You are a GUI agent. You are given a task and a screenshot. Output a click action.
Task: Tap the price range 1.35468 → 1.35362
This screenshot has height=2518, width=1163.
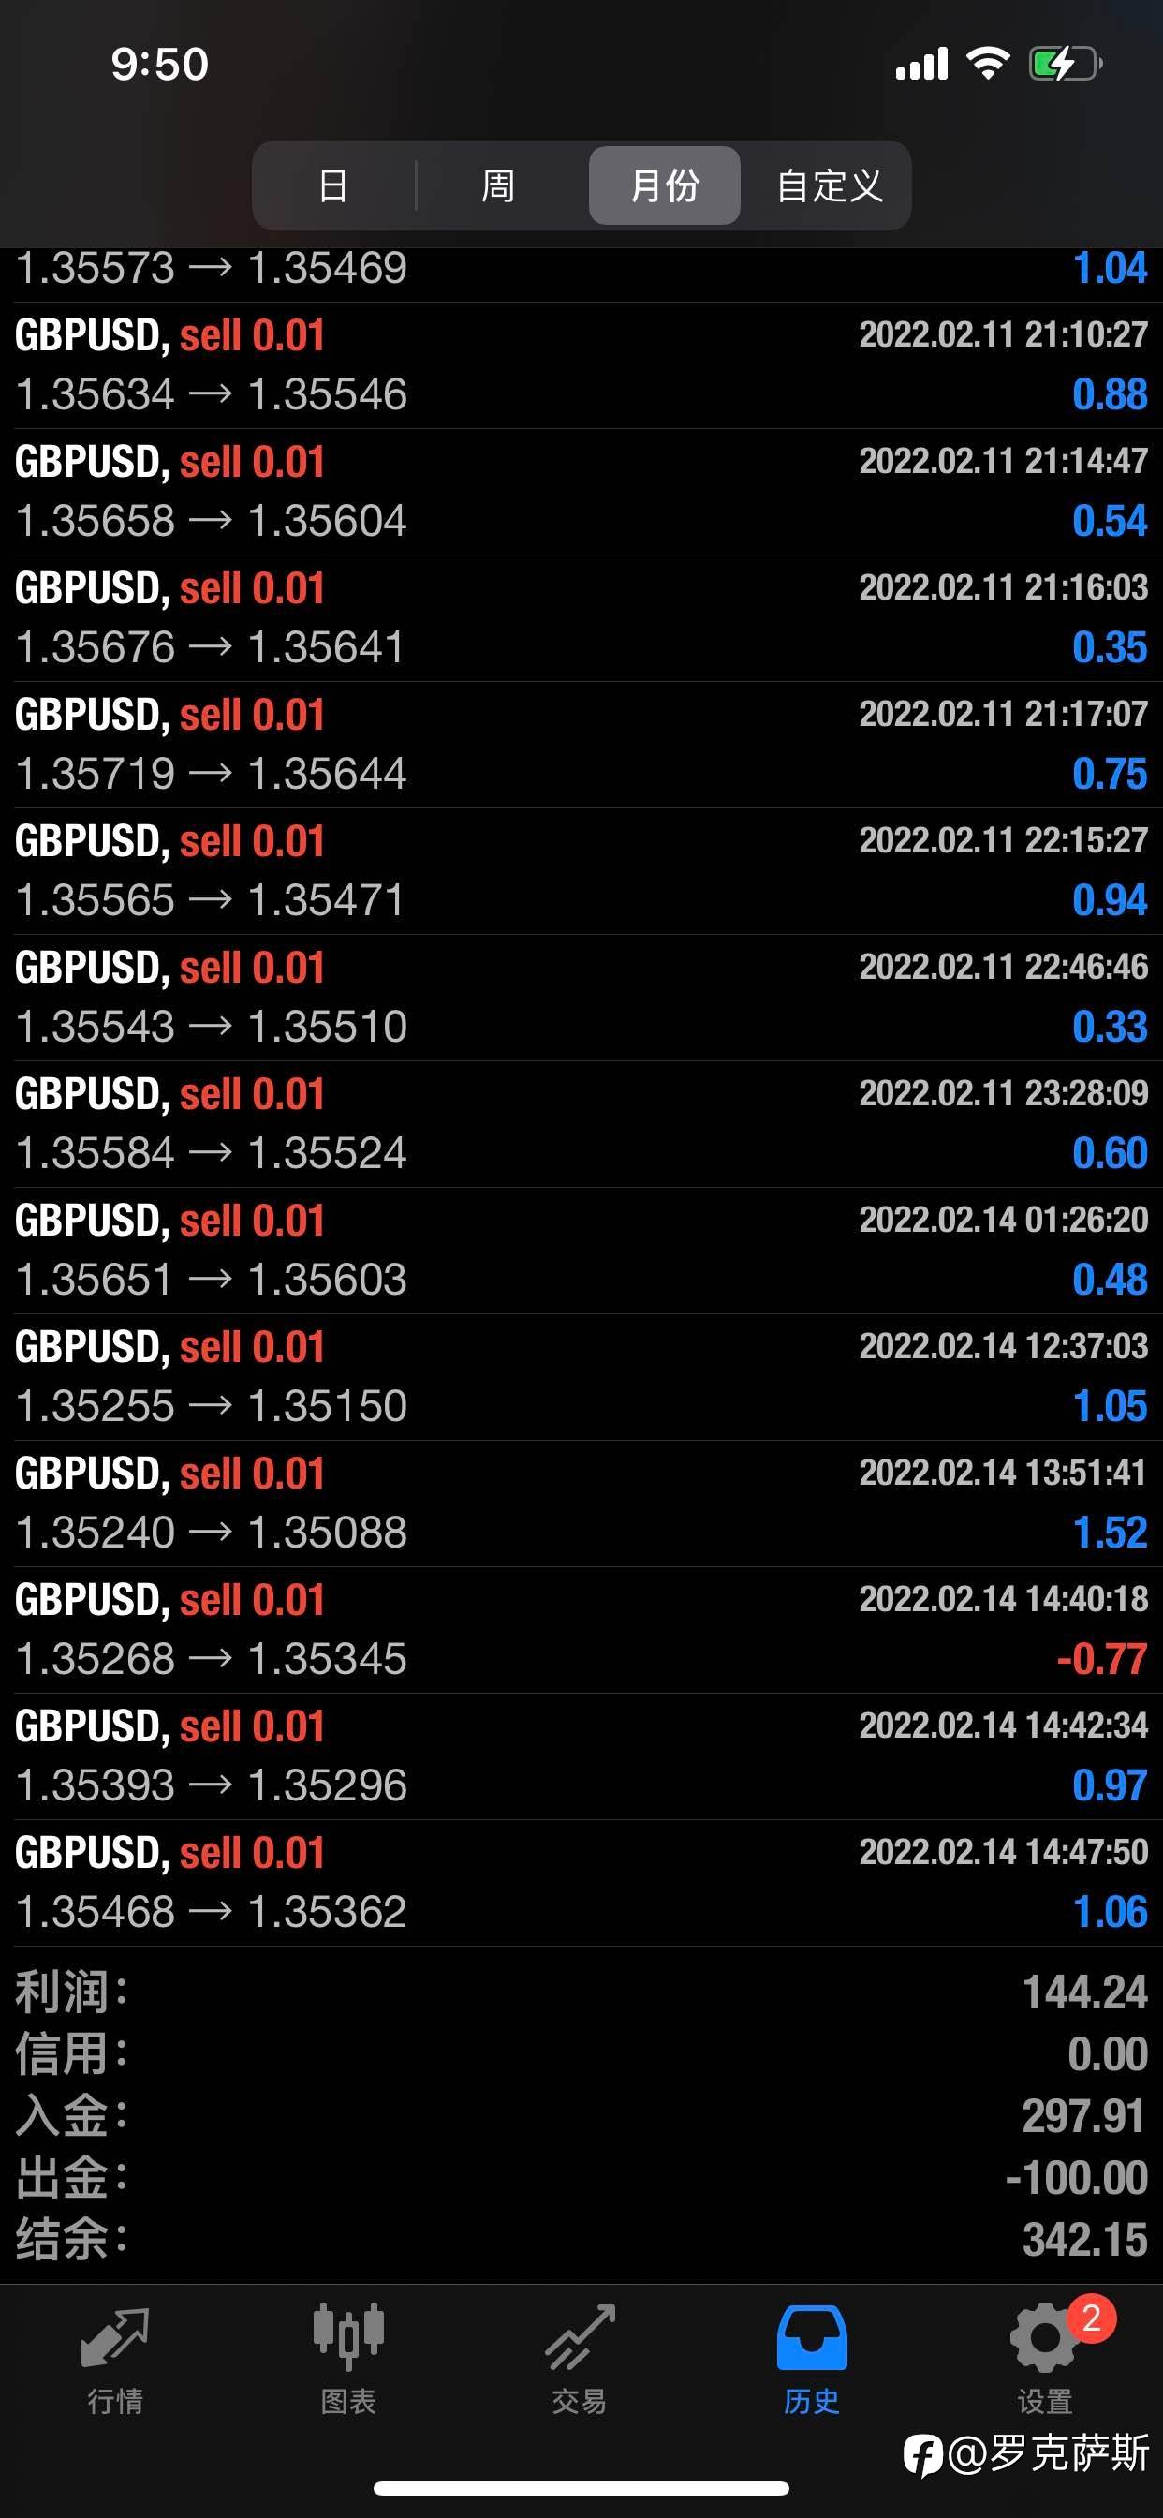tap(211, 1912)
